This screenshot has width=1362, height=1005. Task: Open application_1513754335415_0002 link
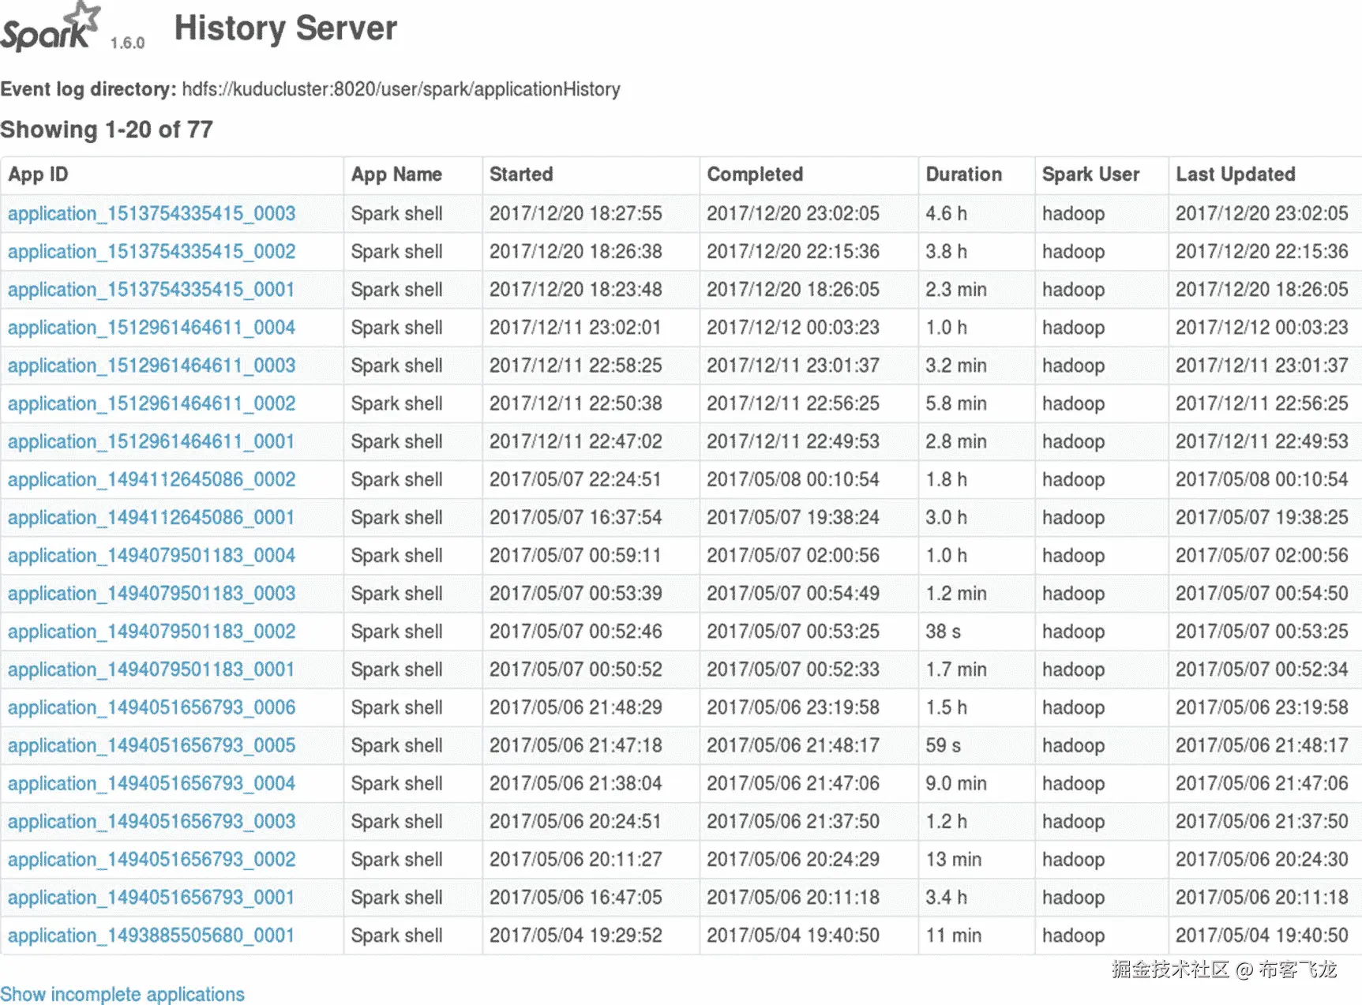click(152, 252)
